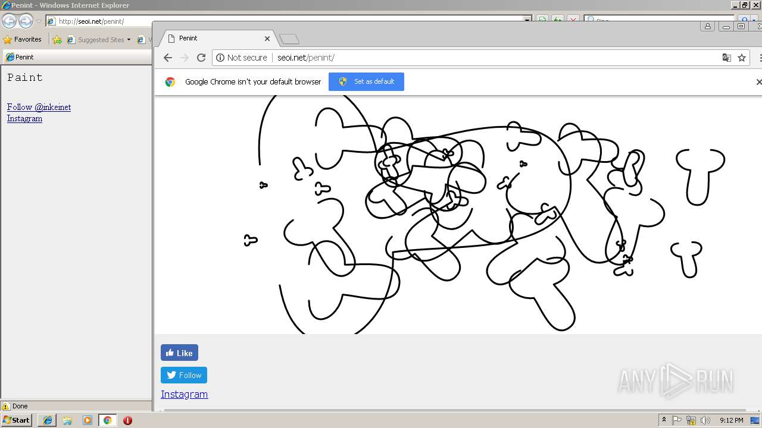Click the Chrome address bar URL
Screen dimensions: 762x428
pyautogui.click(x=305, y=58)
